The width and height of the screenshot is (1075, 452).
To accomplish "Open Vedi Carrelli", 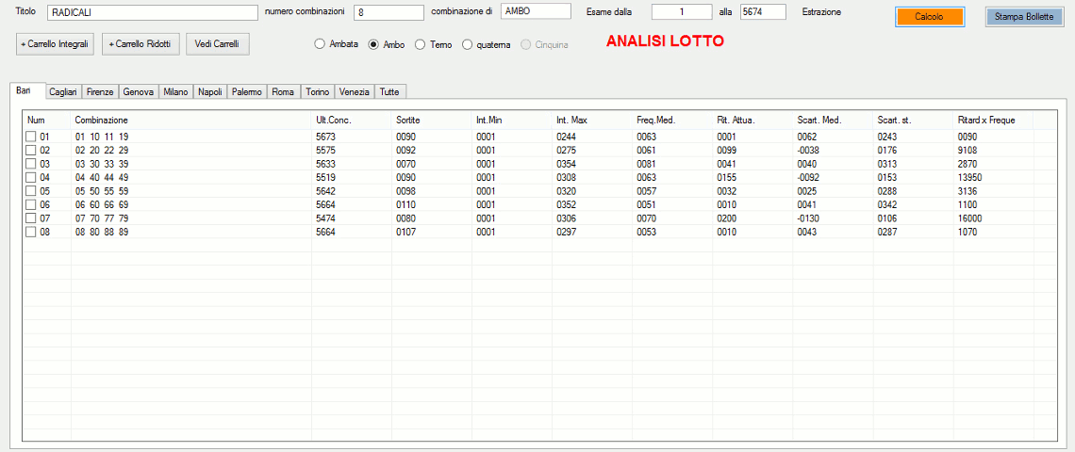I will (x=217, y=44).
